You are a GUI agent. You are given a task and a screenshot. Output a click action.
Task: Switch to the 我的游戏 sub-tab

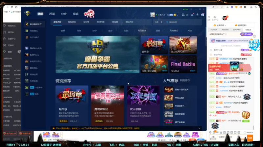tap(72, 22)
